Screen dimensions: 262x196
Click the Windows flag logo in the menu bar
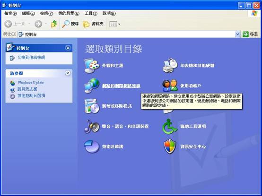[254, 13]
